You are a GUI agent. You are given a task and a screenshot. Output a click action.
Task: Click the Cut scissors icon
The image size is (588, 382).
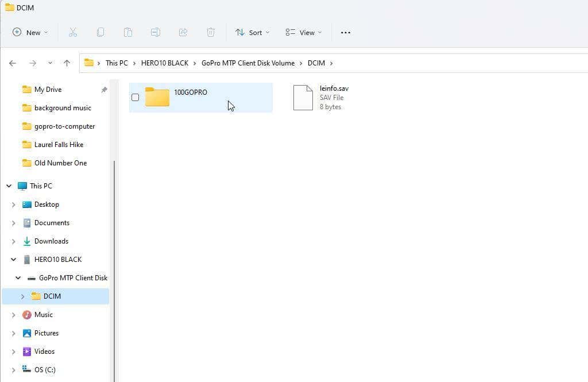(73, 32)
